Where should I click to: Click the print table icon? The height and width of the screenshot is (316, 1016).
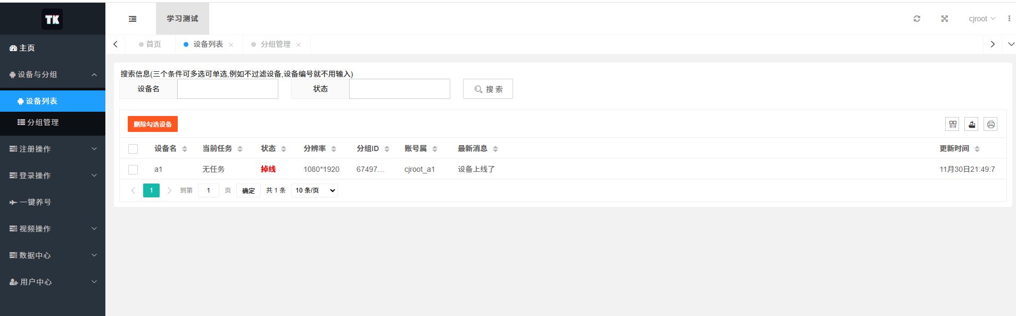pyautogui.click(x=990, y=124)
